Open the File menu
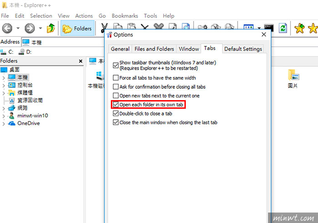Screen dimensions: 318x223 point(5,16)
